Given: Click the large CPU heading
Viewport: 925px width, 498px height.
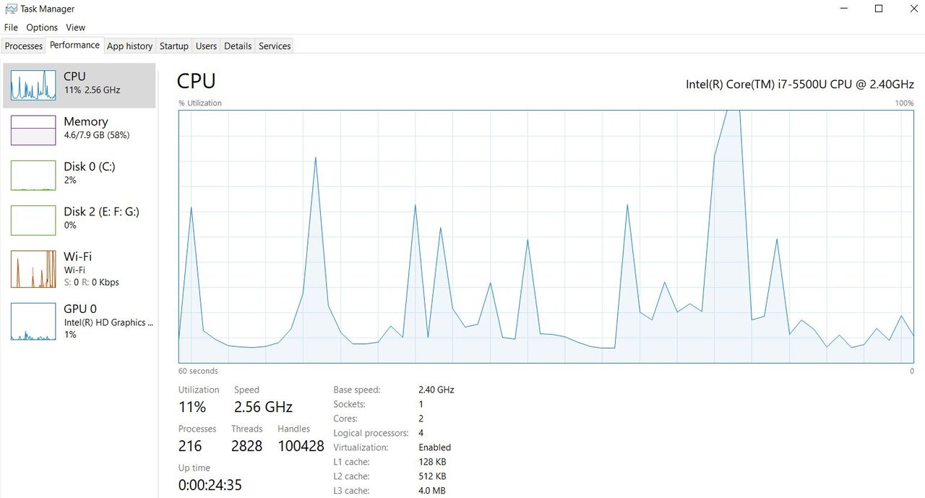Looking at the screenshot, I should click(197, 81).
